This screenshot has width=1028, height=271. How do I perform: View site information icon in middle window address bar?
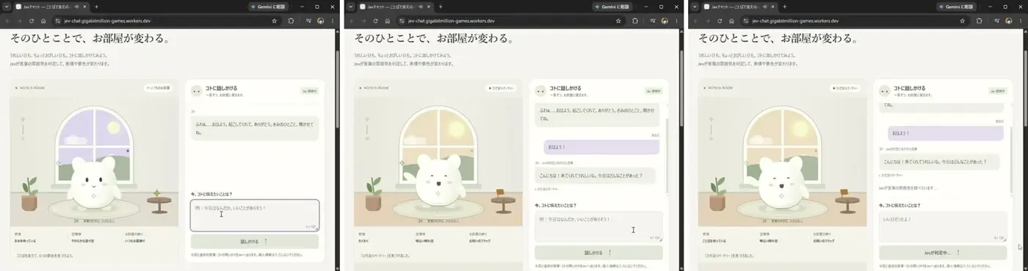(402, 21)
